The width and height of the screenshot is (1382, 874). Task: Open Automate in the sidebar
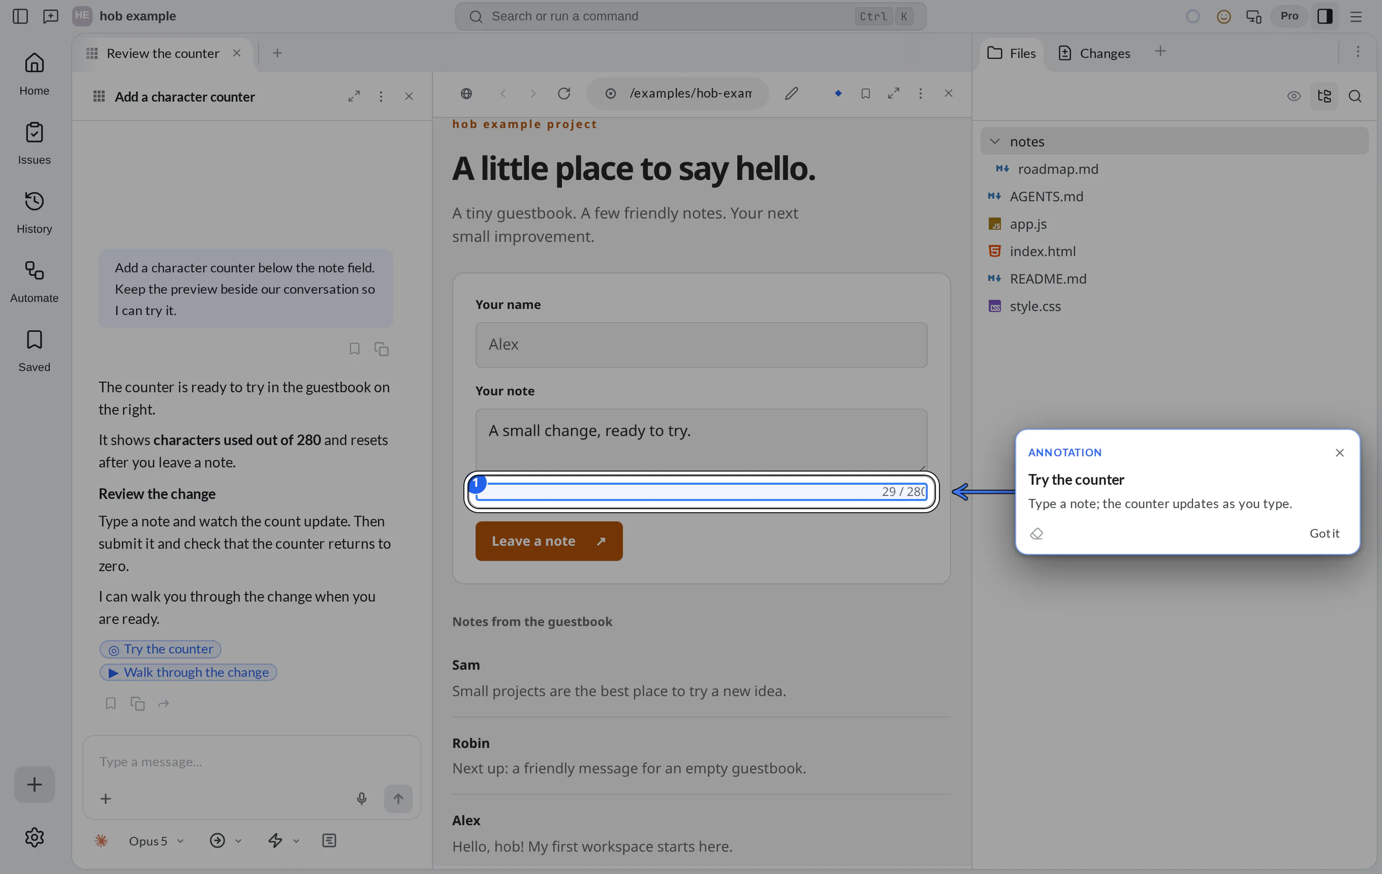[35, 282]
